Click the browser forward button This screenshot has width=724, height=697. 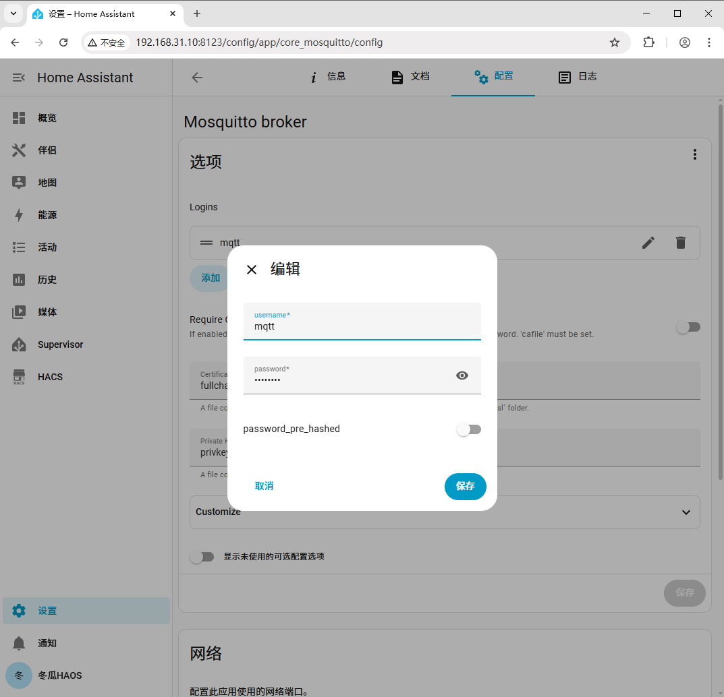38,42
